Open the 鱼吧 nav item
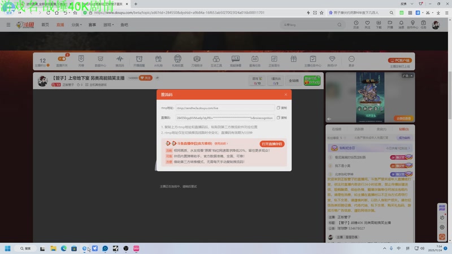The height and width of the screenshot is (254, 452). pos(124,25)
